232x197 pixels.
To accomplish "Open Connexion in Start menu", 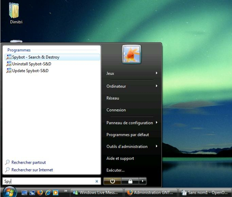I will click(x=116, y=110).
